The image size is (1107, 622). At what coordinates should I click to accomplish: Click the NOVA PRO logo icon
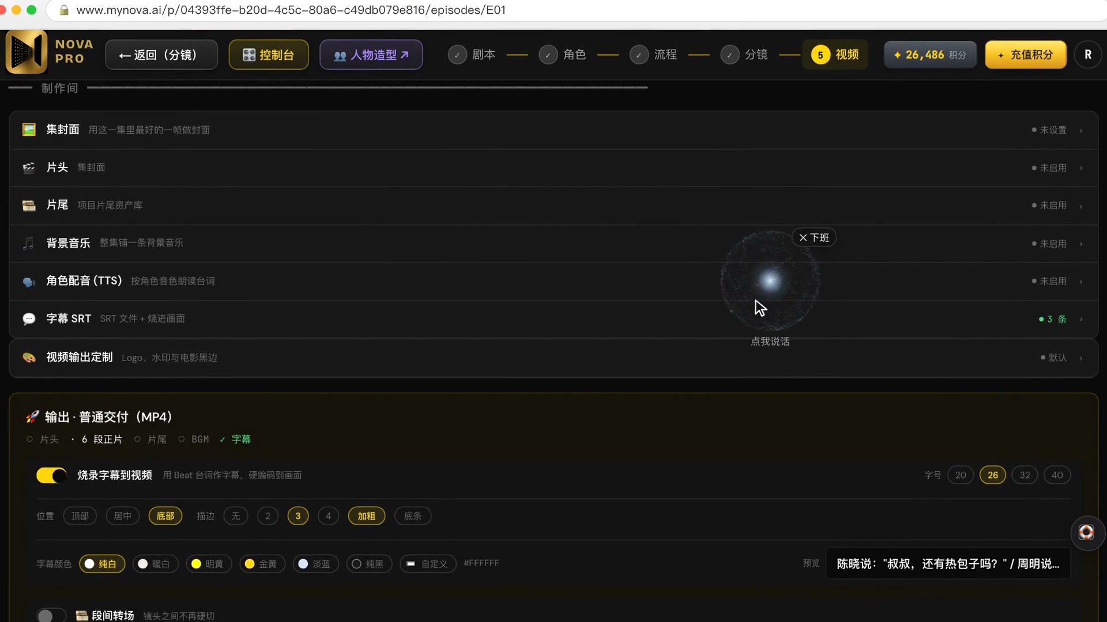point(27,52)
